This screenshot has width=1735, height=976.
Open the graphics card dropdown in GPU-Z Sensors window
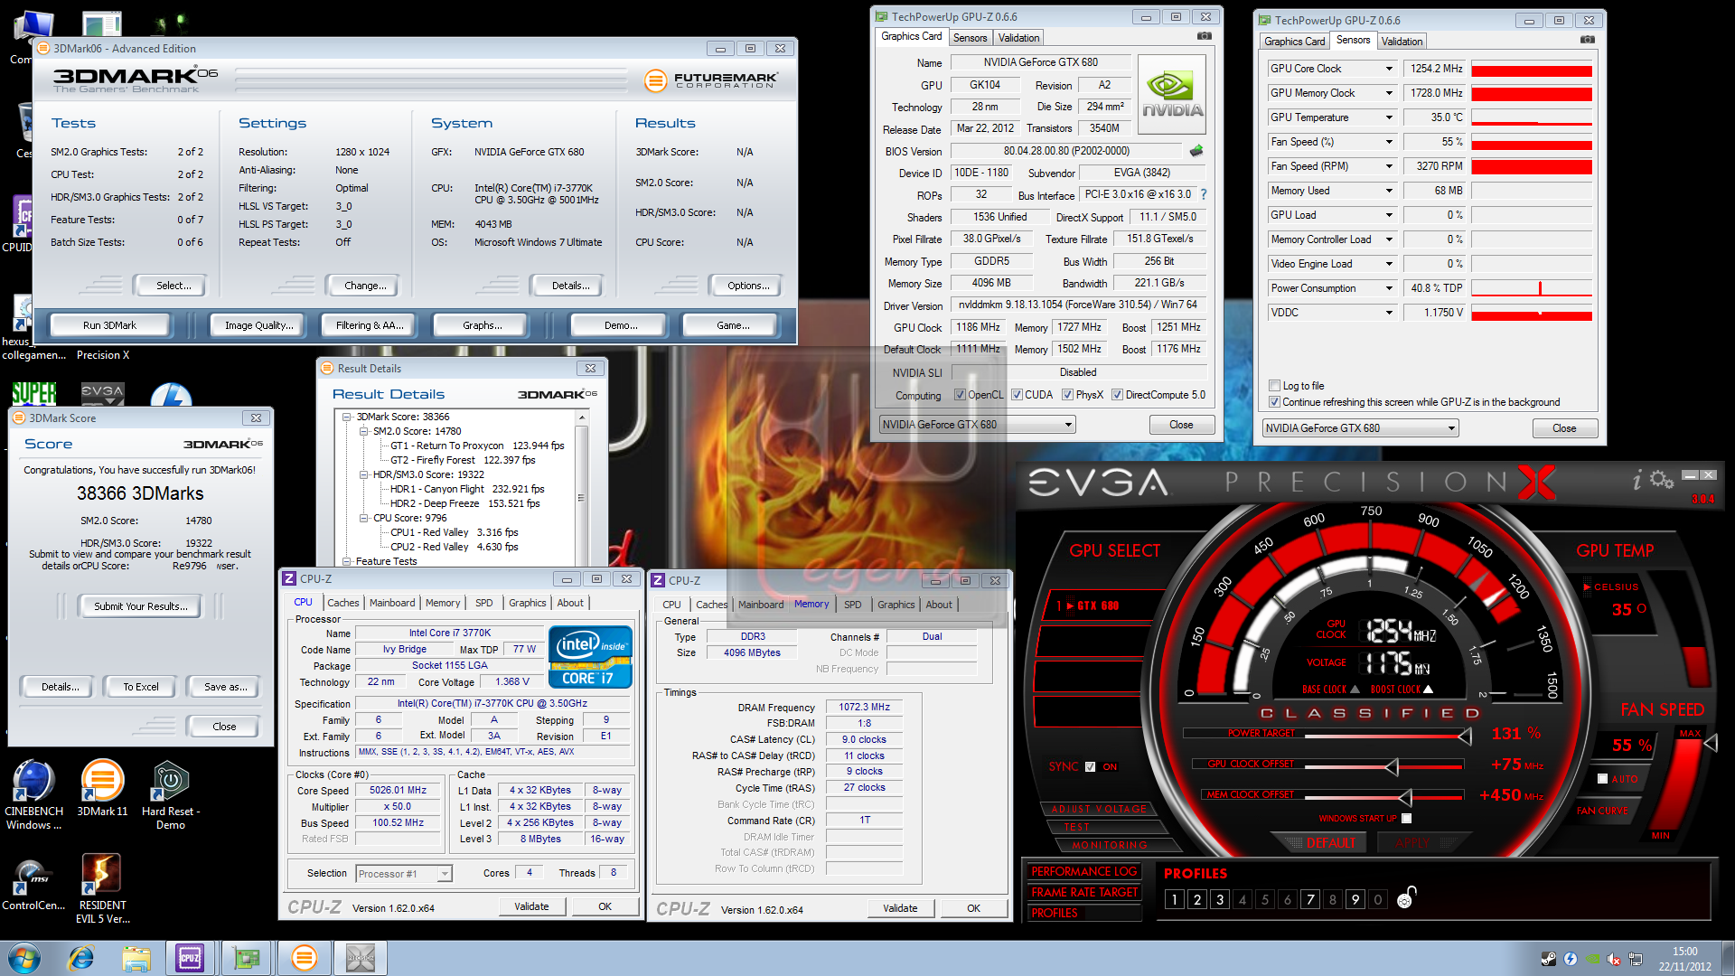click(x=1361, y=428)
